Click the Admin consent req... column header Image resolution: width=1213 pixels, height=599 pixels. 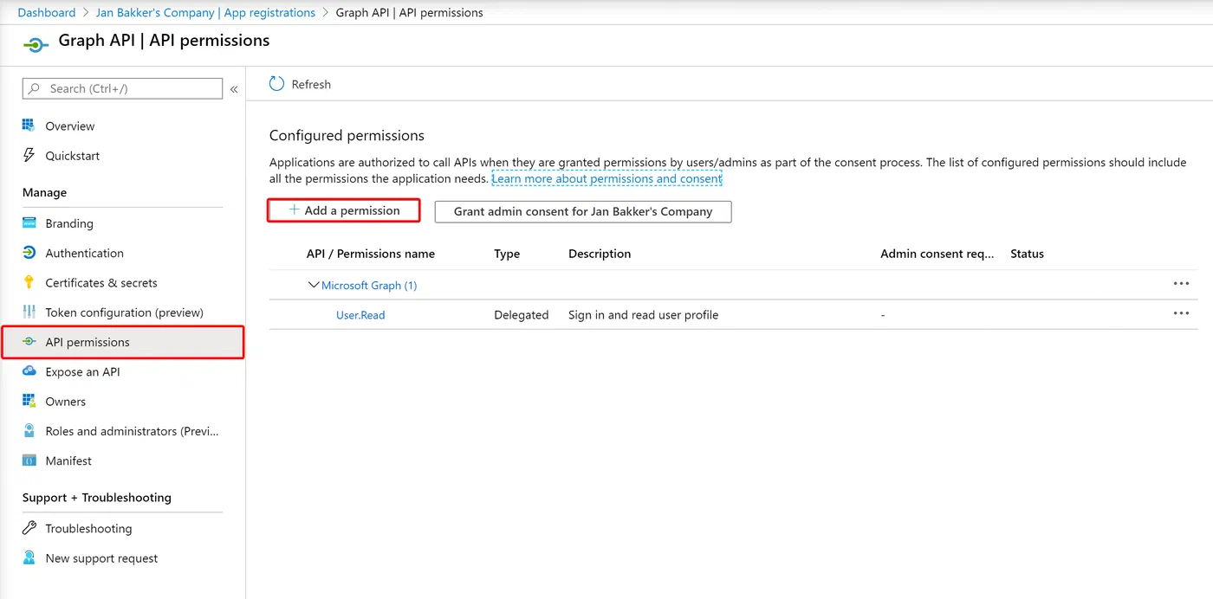click(x=937, y=254)
